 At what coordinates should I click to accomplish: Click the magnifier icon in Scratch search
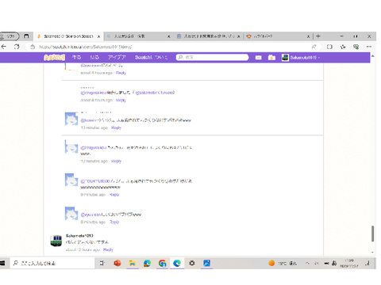tap(180, 57)
